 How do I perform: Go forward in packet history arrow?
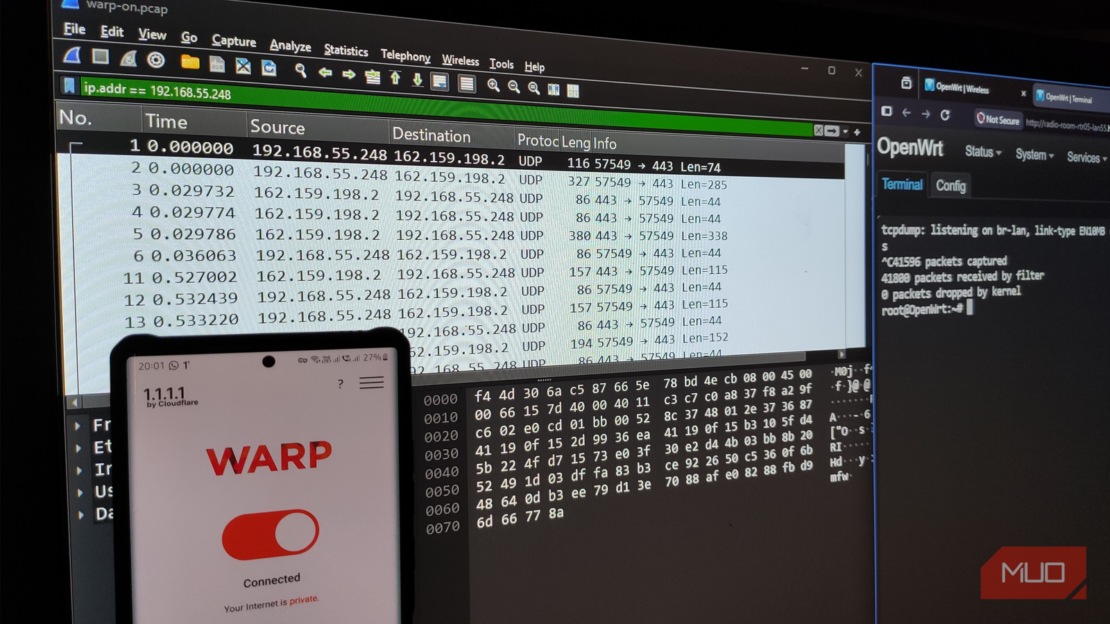349,73
